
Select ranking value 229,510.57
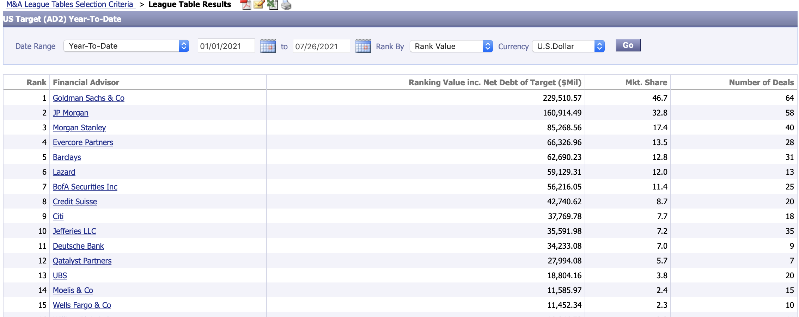click(562, 98)
